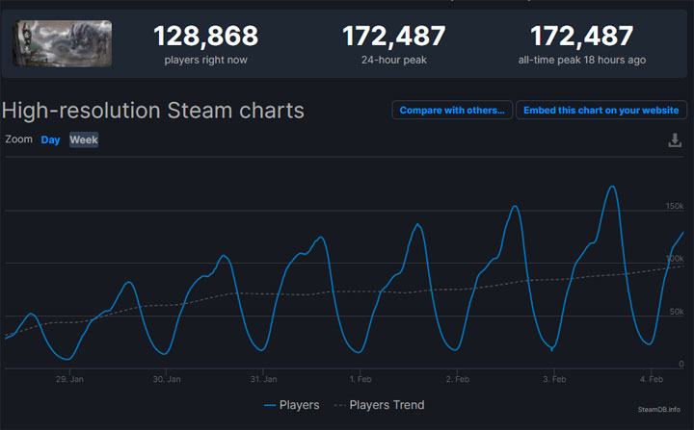The image size is (694, 430).
Task: Select the Day zoom option
Action: 50,139
